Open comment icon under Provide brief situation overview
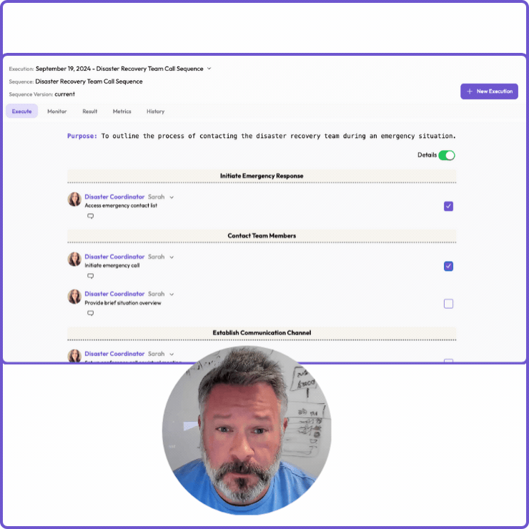The height and width of the screenshot is (529, 529). pos(90,313)
